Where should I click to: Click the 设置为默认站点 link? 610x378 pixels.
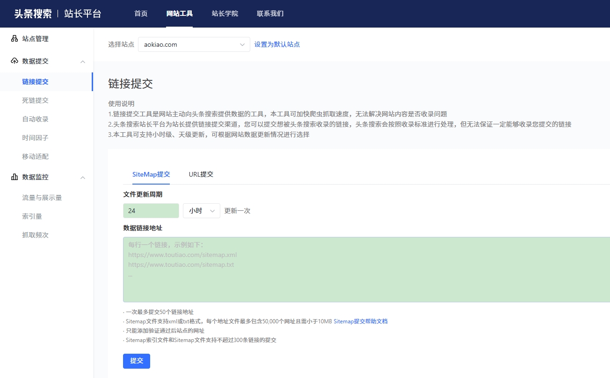tap(277, 45)
